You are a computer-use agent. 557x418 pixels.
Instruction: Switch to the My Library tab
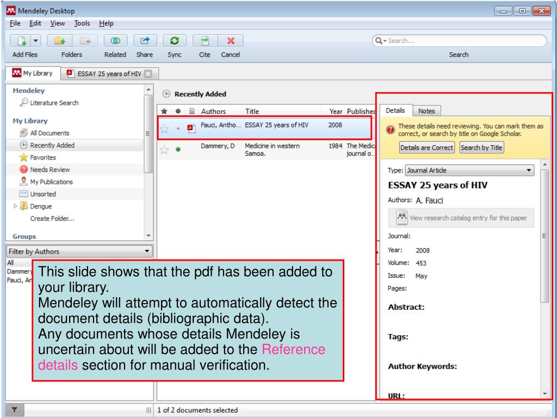33,73
